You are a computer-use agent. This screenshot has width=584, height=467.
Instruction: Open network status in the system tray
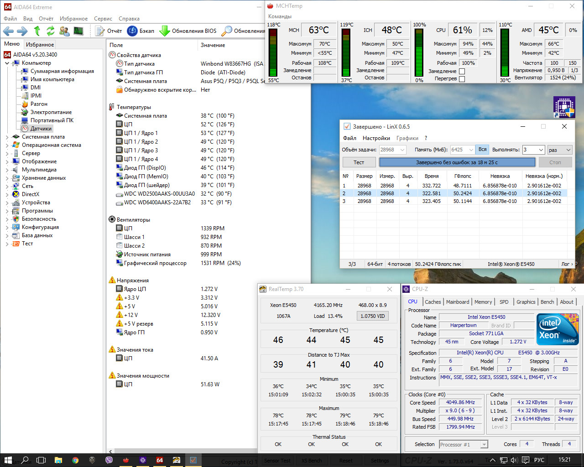click(503, 460)
